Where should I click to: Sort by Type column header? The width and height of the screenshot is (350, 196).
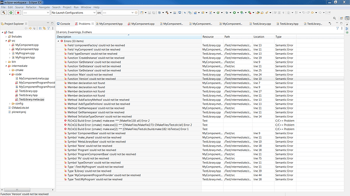286,37
